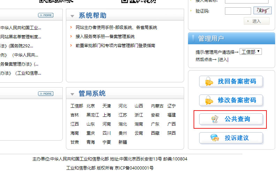Open the 网站黑名单管理制度... link
The height and width of the screenshot is (173, 279).
click(x=21, y=37)
